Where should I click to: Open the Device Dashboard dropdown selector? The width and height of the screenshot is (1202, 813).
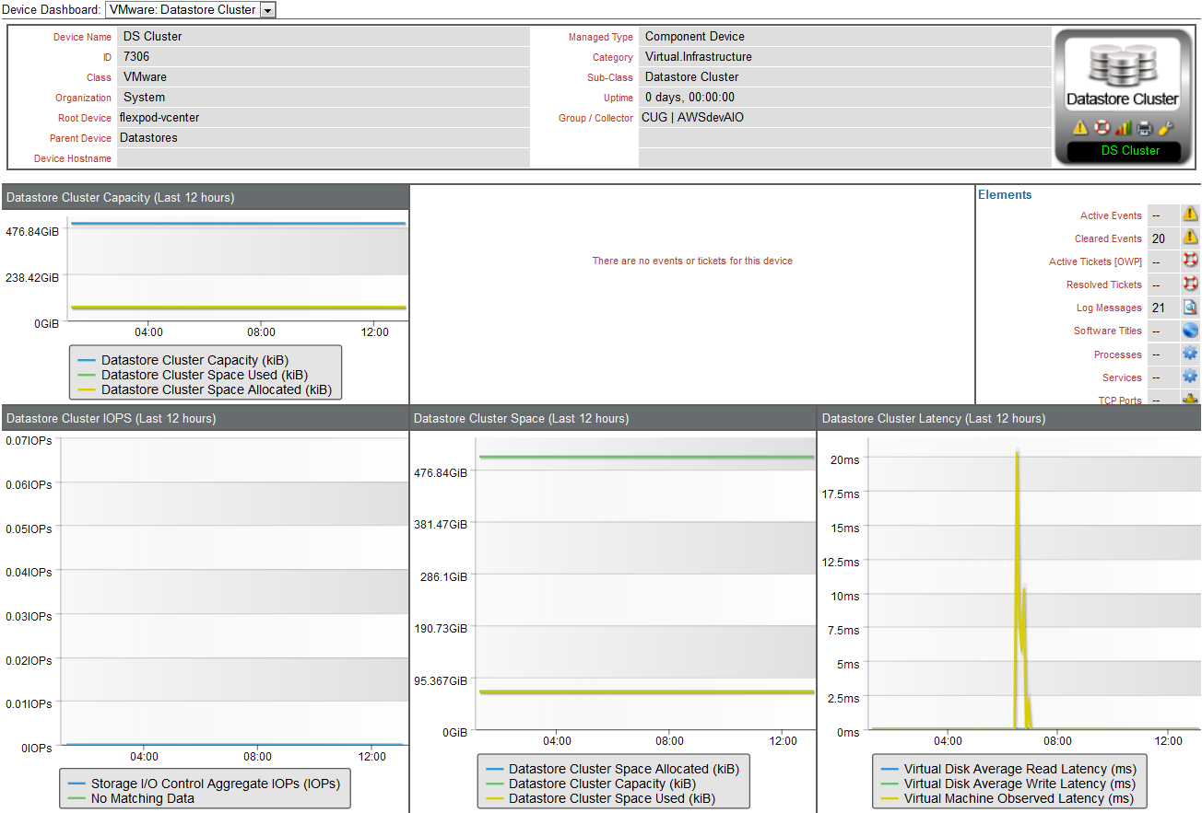click(267, 10)
